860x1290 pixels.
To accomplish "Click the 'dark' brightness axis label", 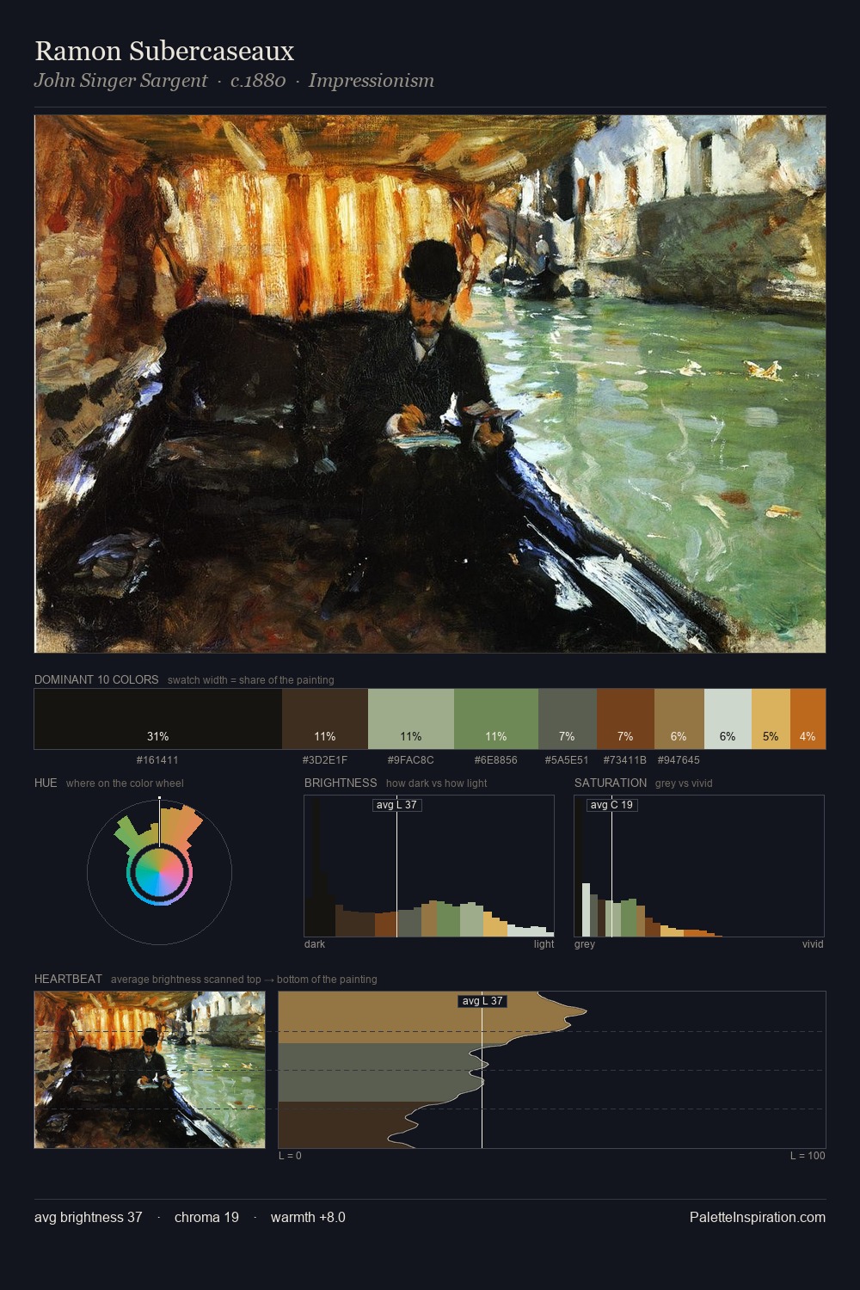I will (315, 944).
